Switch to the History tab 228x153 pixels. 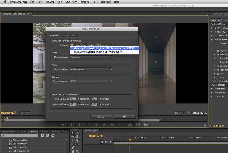tap(56, 131)
